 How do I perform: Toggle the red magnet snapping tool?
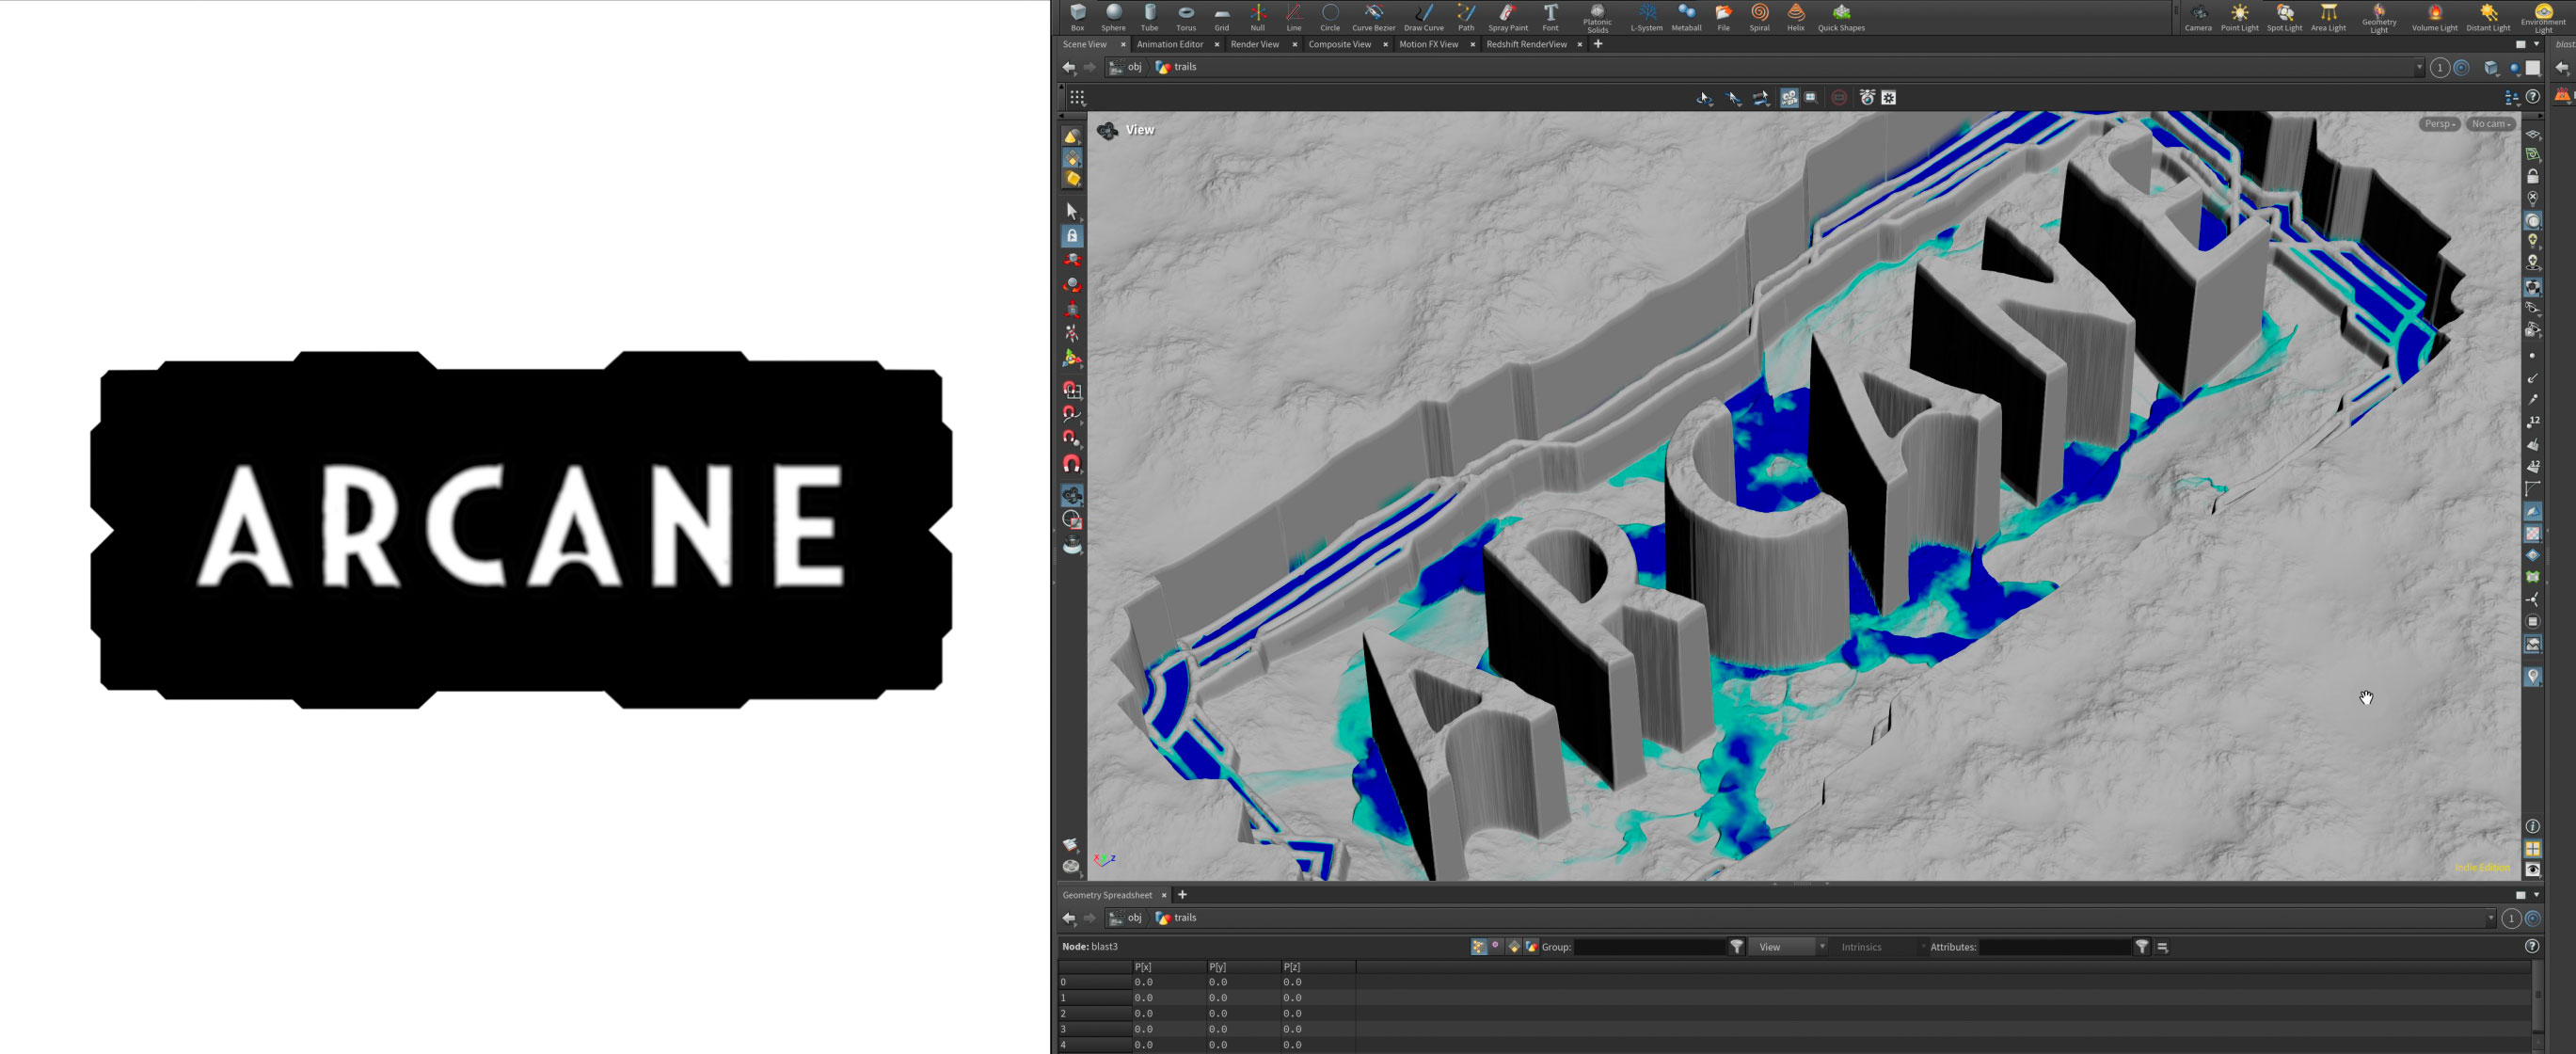1072,464
